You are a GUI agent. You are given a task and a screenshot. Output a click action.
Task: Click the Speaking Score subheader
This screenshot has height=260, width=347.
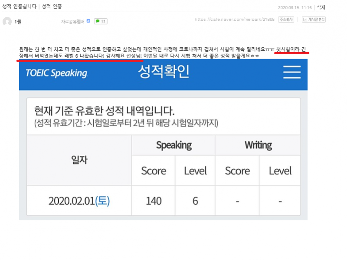click(154, 171)
